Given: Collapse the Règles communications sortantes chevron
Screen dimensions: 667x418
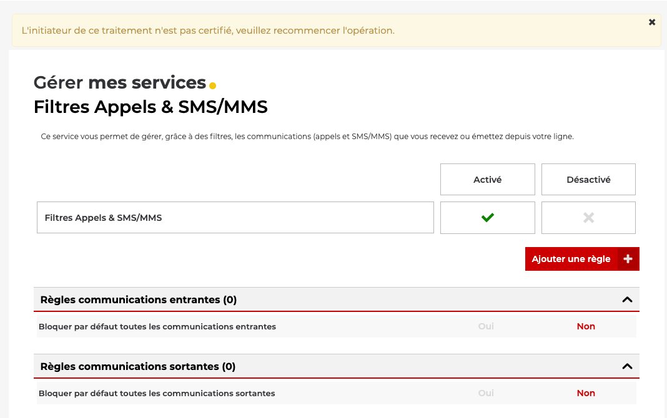Looking at the screenshot, I should [x=627, y=366].
